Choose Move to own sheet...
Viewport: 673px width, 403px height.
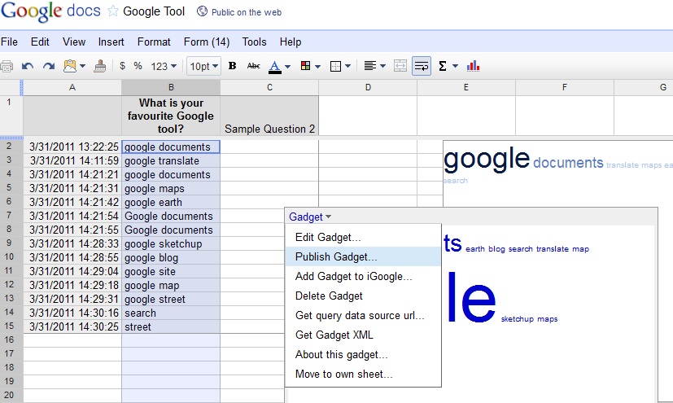[363, 375]
